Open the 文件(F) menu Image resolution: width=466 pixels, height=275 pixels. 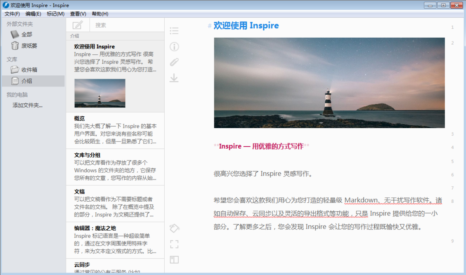pyautogui.click(x=12, y=14)
